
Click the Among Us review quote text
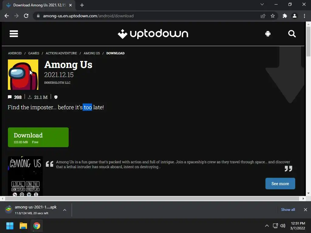point(173,164)
